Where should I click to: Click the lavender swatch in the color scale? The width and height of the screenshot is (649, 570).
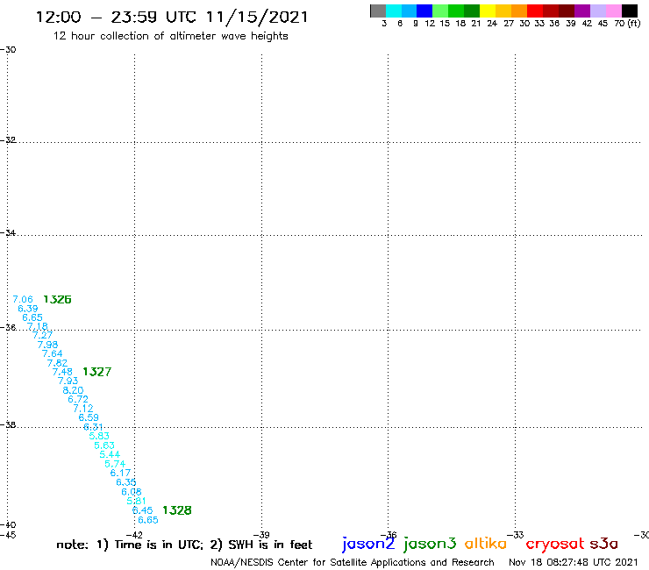coord(598,11)
